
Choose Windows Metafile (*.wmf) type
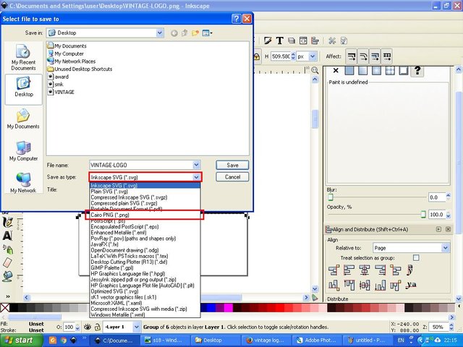[x=145, y=315]
